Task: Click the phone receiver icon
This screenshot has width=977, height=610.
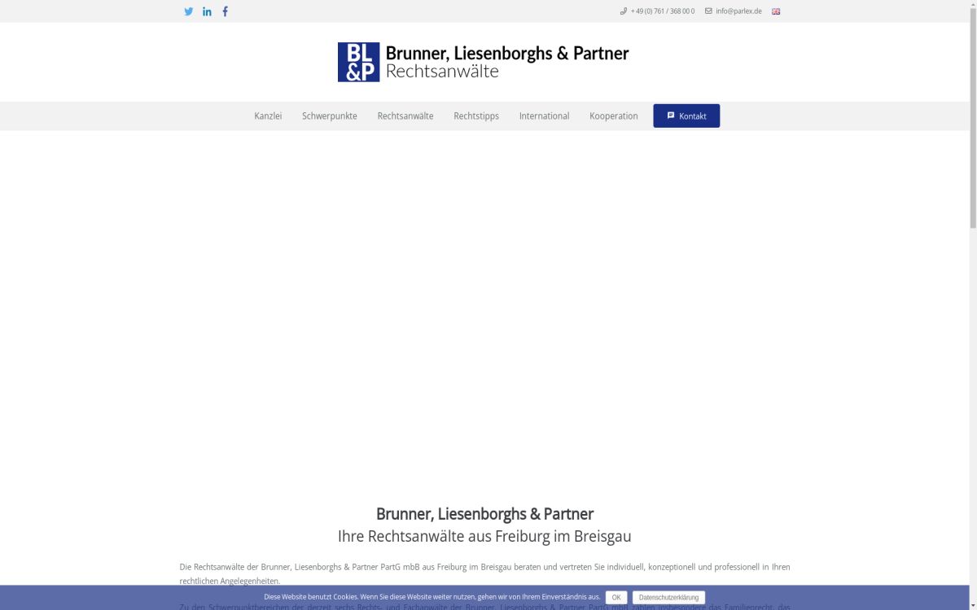Action: click(x=625, y=11)
